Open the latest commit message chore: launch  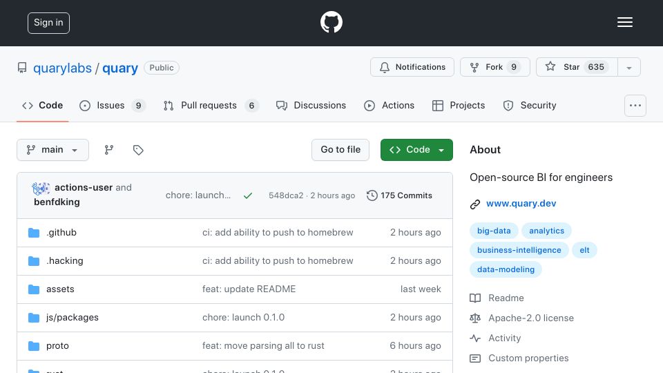(198, 195)
